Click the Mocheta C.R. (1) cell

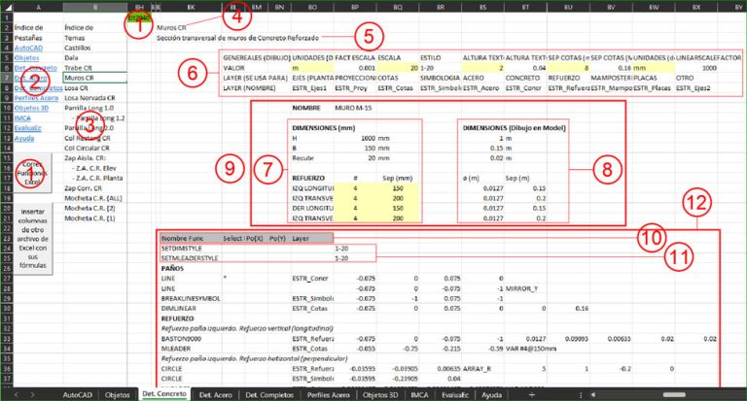click(x=95, y=218)
